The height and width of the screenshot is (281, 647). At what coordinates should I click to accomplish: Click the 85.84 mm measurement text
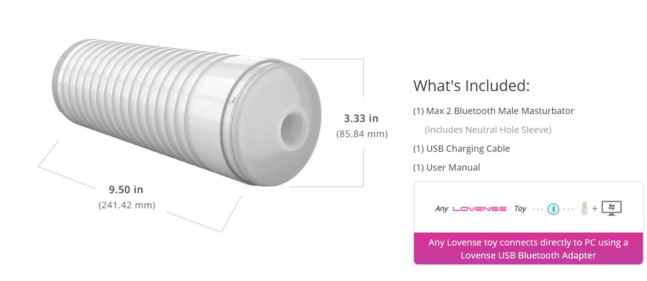click(362, 134)
